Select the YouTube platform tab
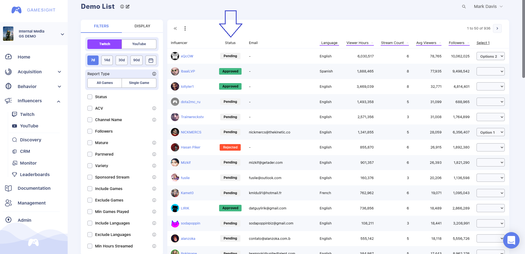525x254 pixels. [x=139, y=44]
